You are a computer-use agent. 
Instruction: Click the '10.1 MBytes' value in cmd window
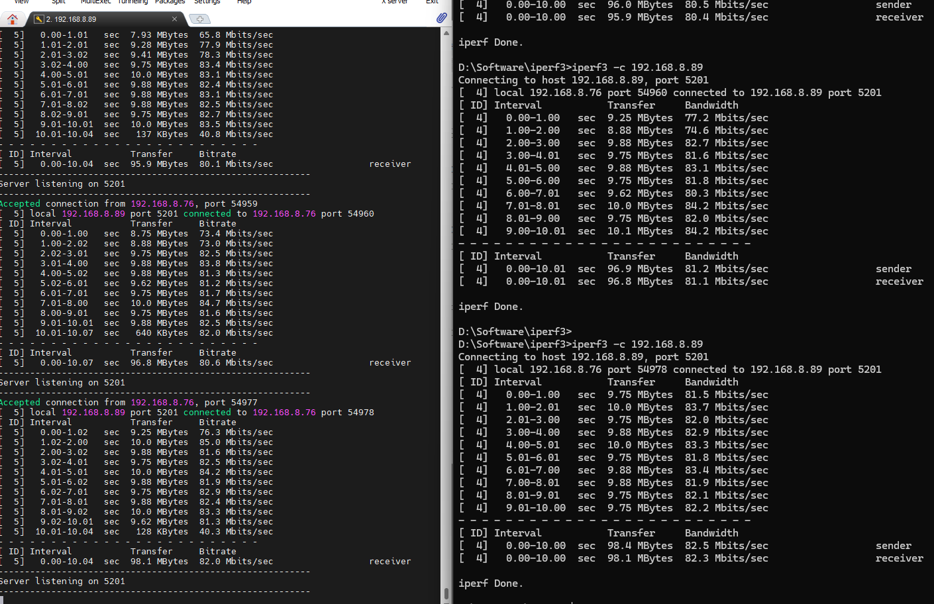click(x=640, y=231)
